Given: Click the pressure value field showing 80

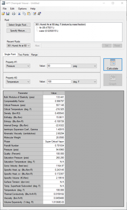Looking at the screenshot, I should point(59,66).
